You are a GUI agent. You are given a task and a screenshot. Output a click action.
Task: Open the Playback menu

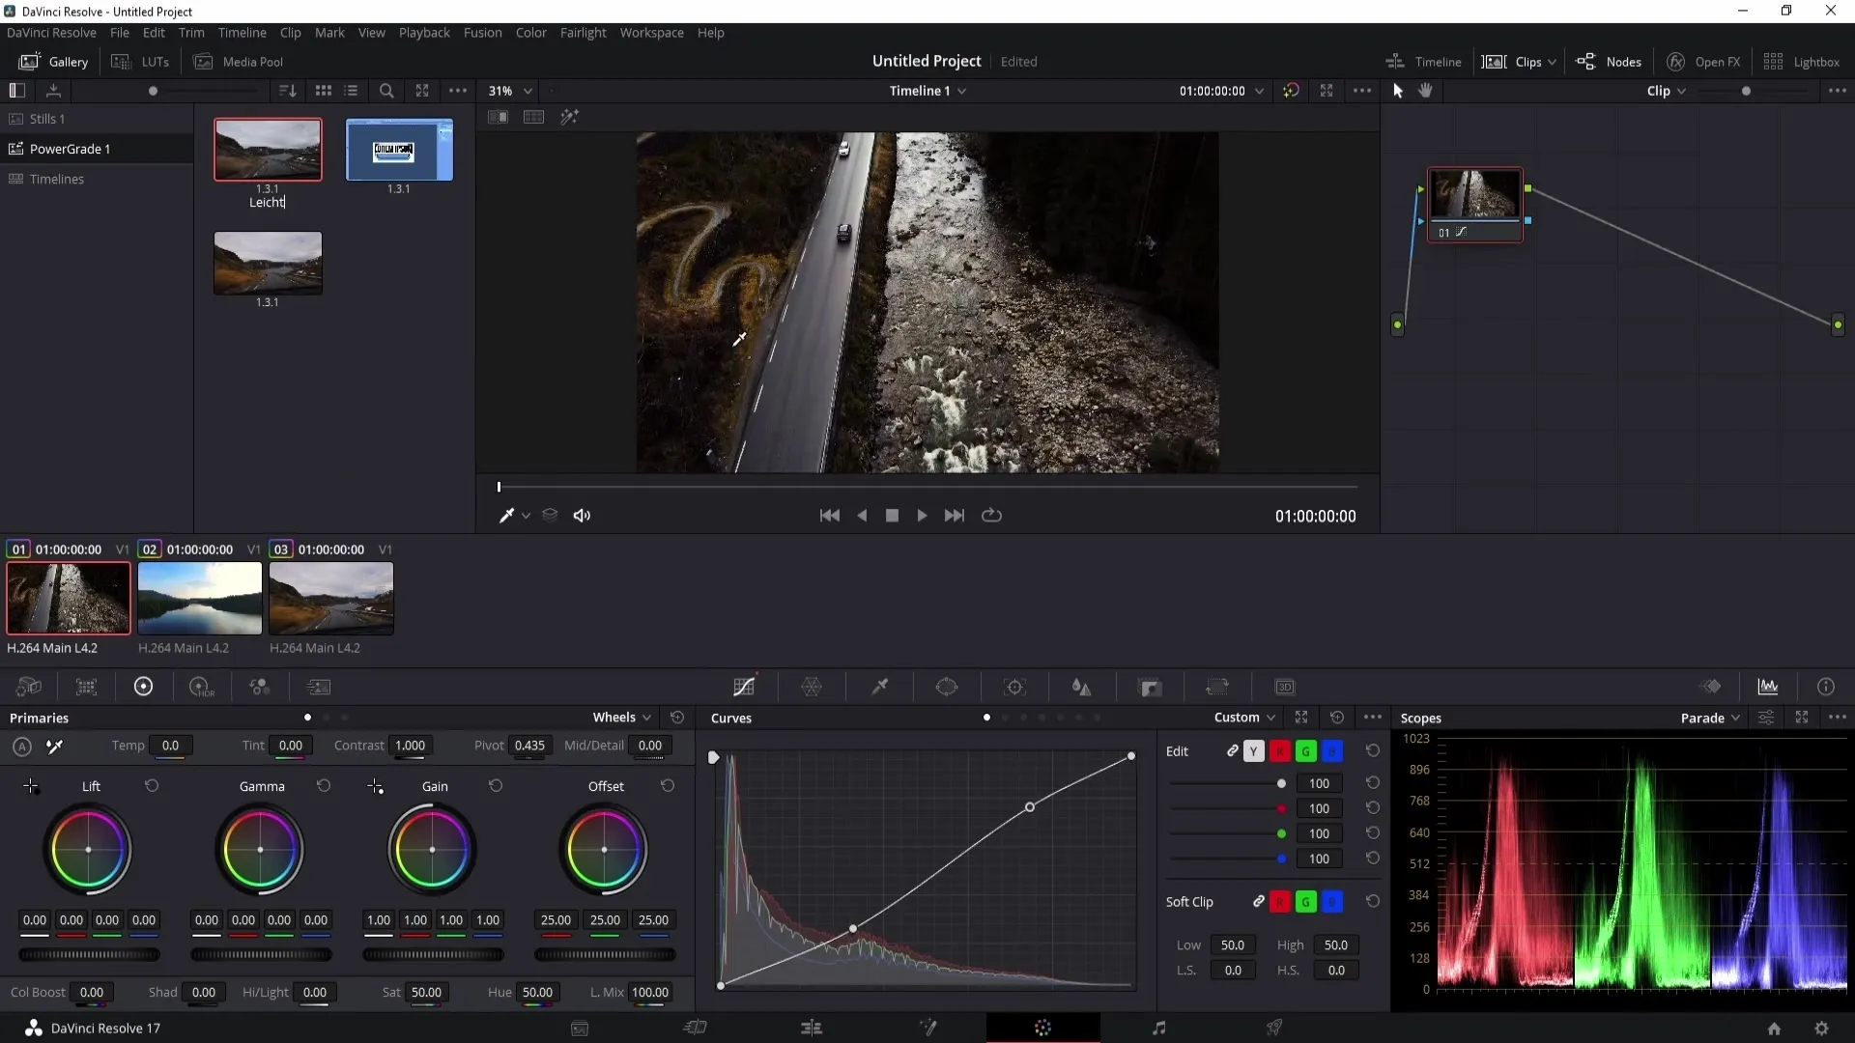[x=424, y=33]
